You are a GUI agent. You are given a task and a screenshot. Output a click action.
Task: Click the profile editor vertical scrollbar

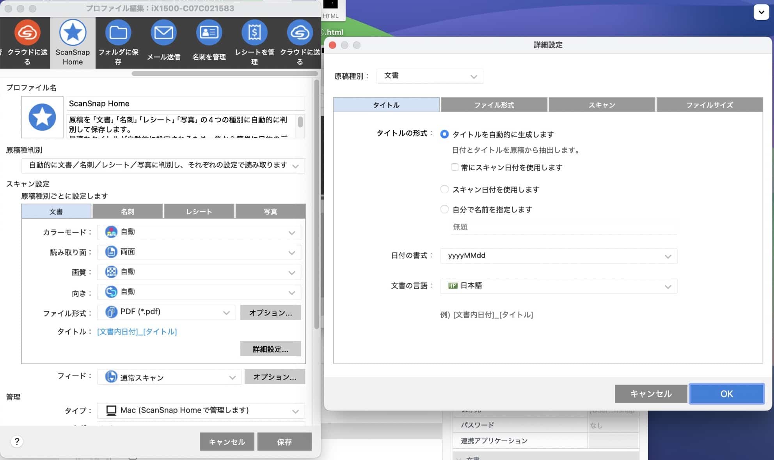317,204
